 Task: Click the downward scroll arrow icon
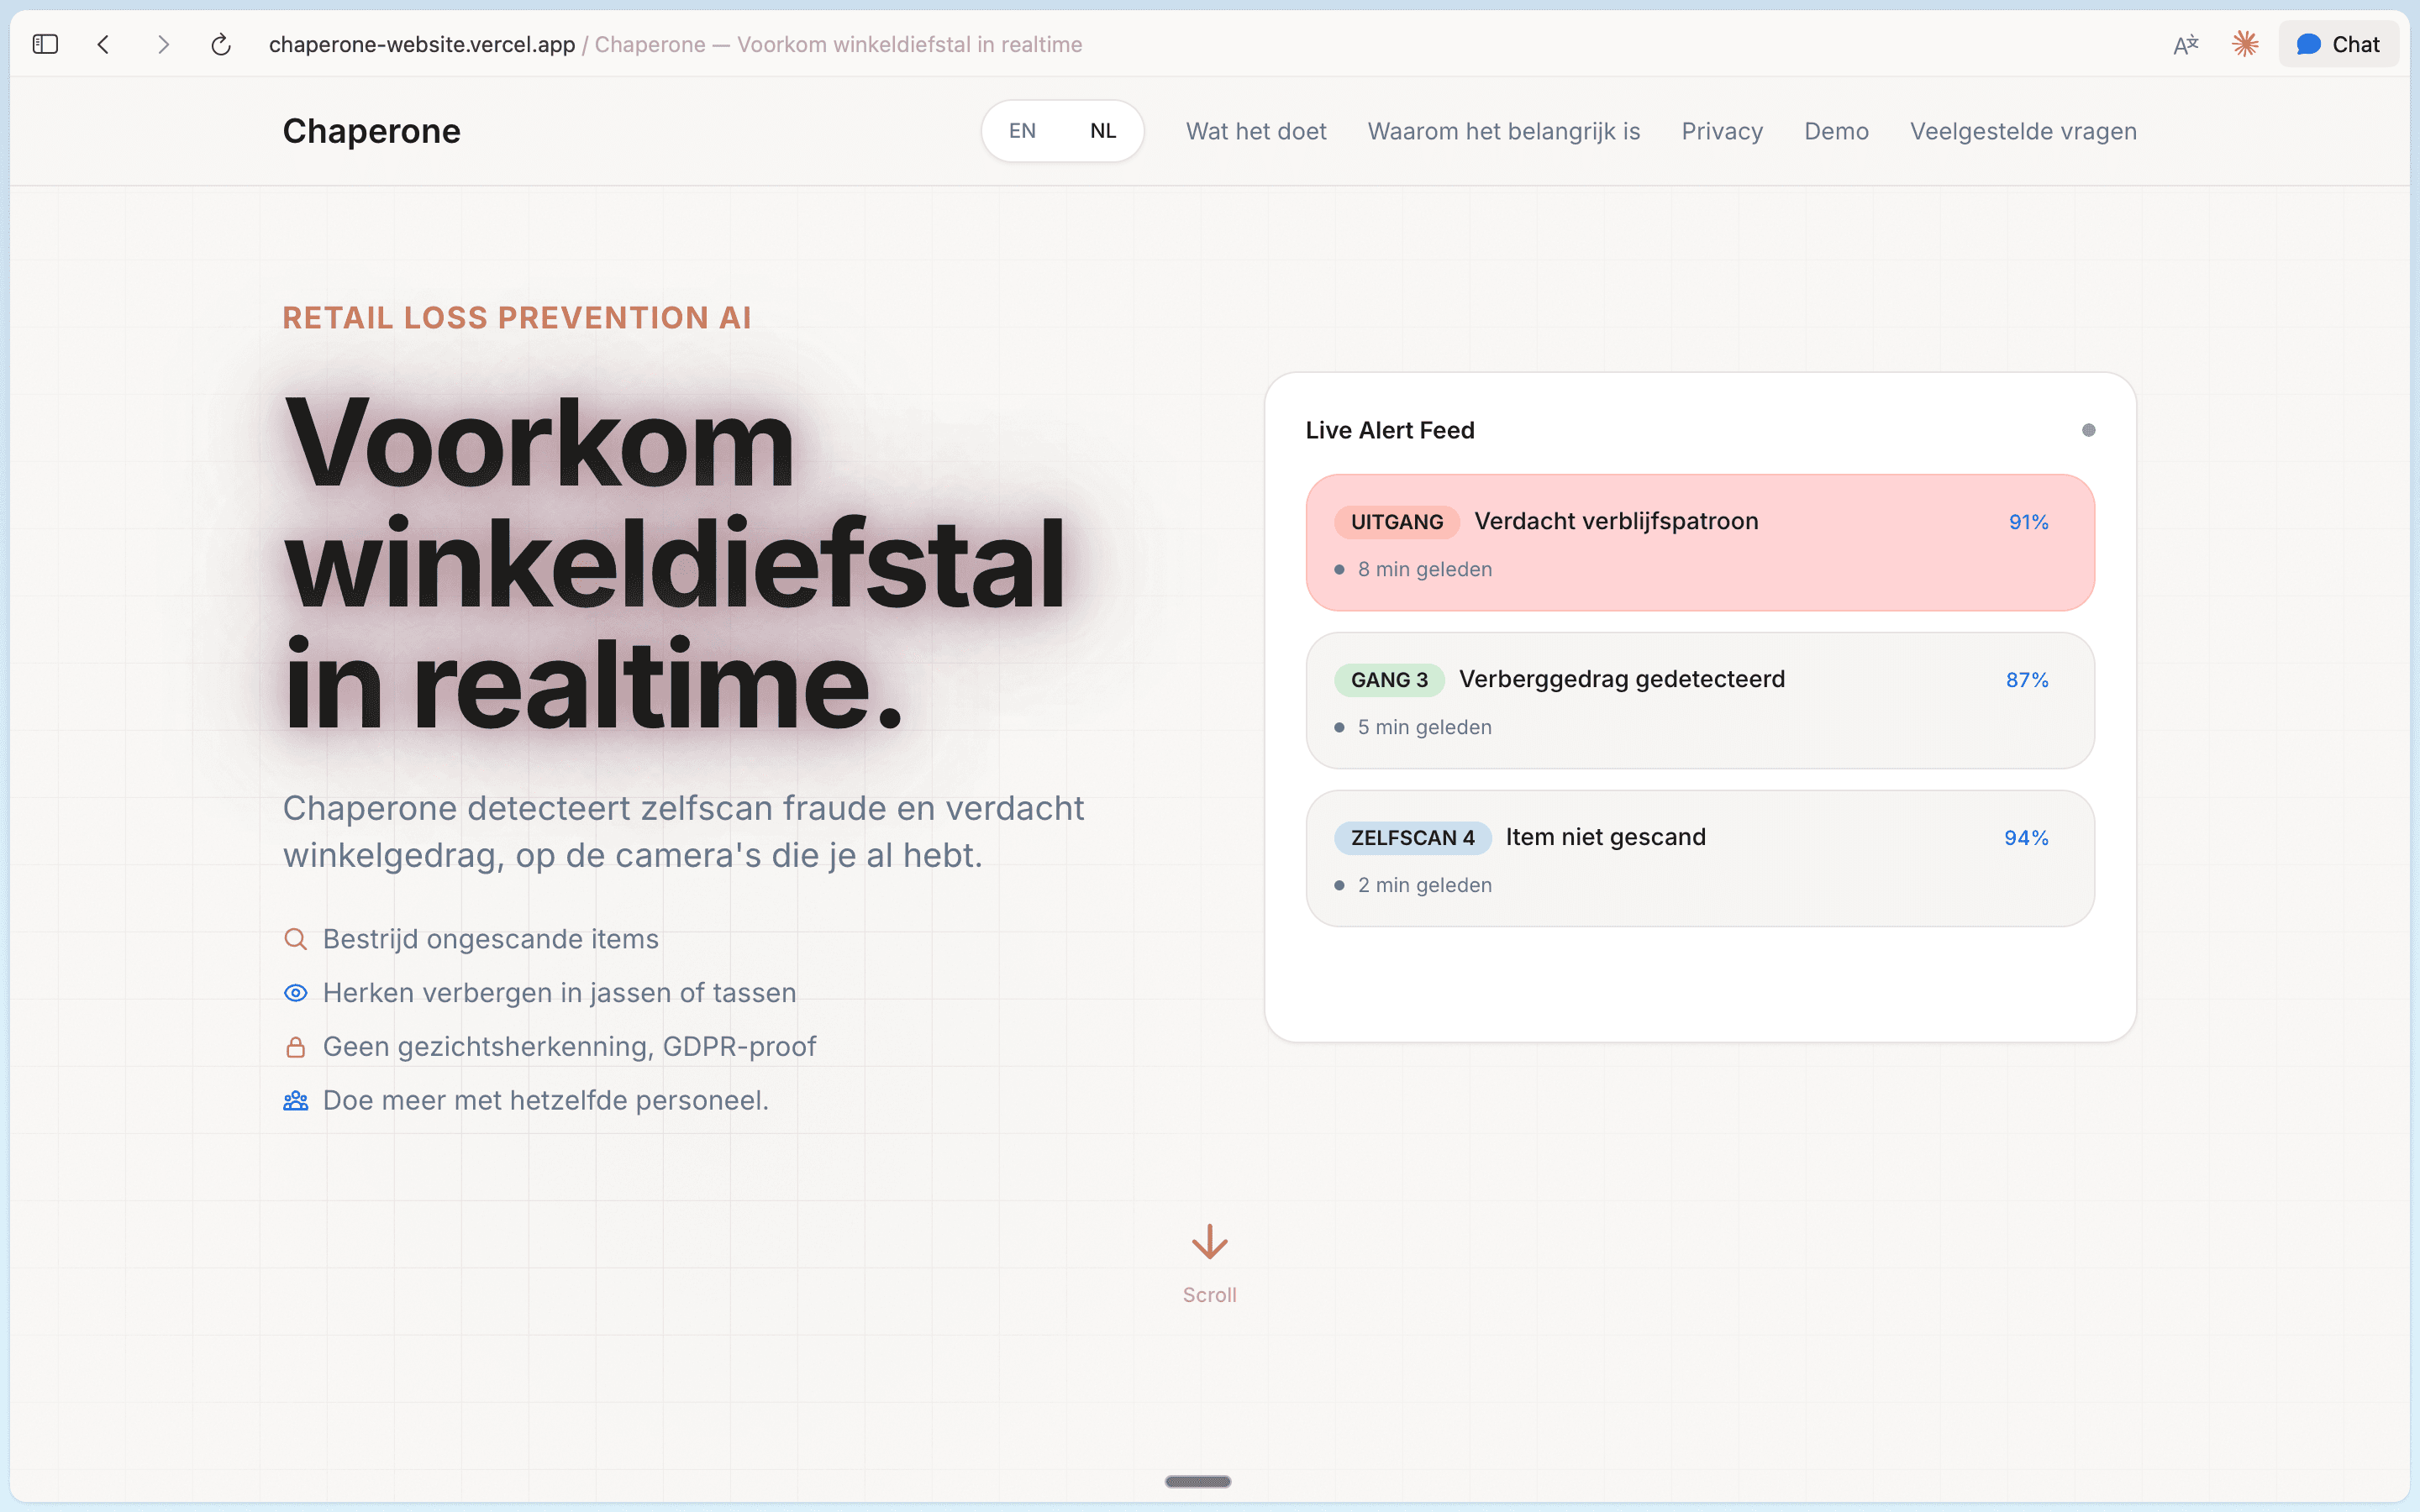1209,1242
